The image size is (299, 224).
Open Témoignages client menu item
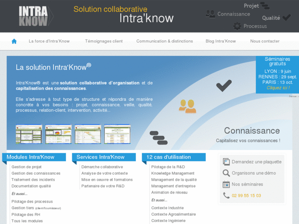(x=104, y=41)
